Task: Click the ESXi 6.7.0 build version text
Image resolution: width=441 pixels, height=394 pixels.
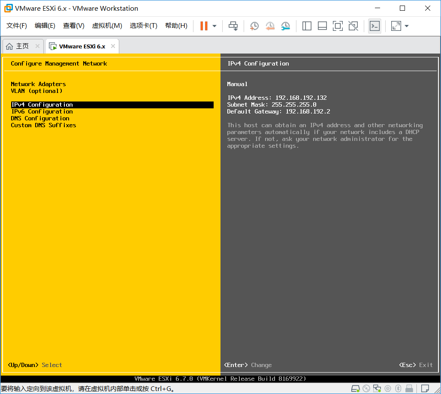Action: pyautogui.click(x=220, y=379)
